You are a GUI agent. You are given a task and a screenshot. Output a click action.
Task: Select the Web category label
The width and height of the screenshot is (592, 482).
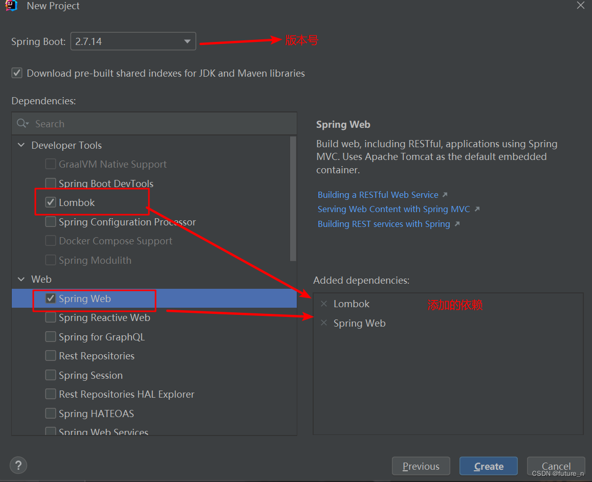(x=41, y=279)
